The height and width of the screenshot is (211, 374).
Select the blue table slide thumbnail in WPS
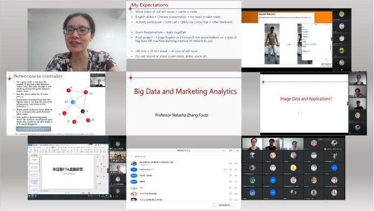pyautogui.click(x=34, y=182)
